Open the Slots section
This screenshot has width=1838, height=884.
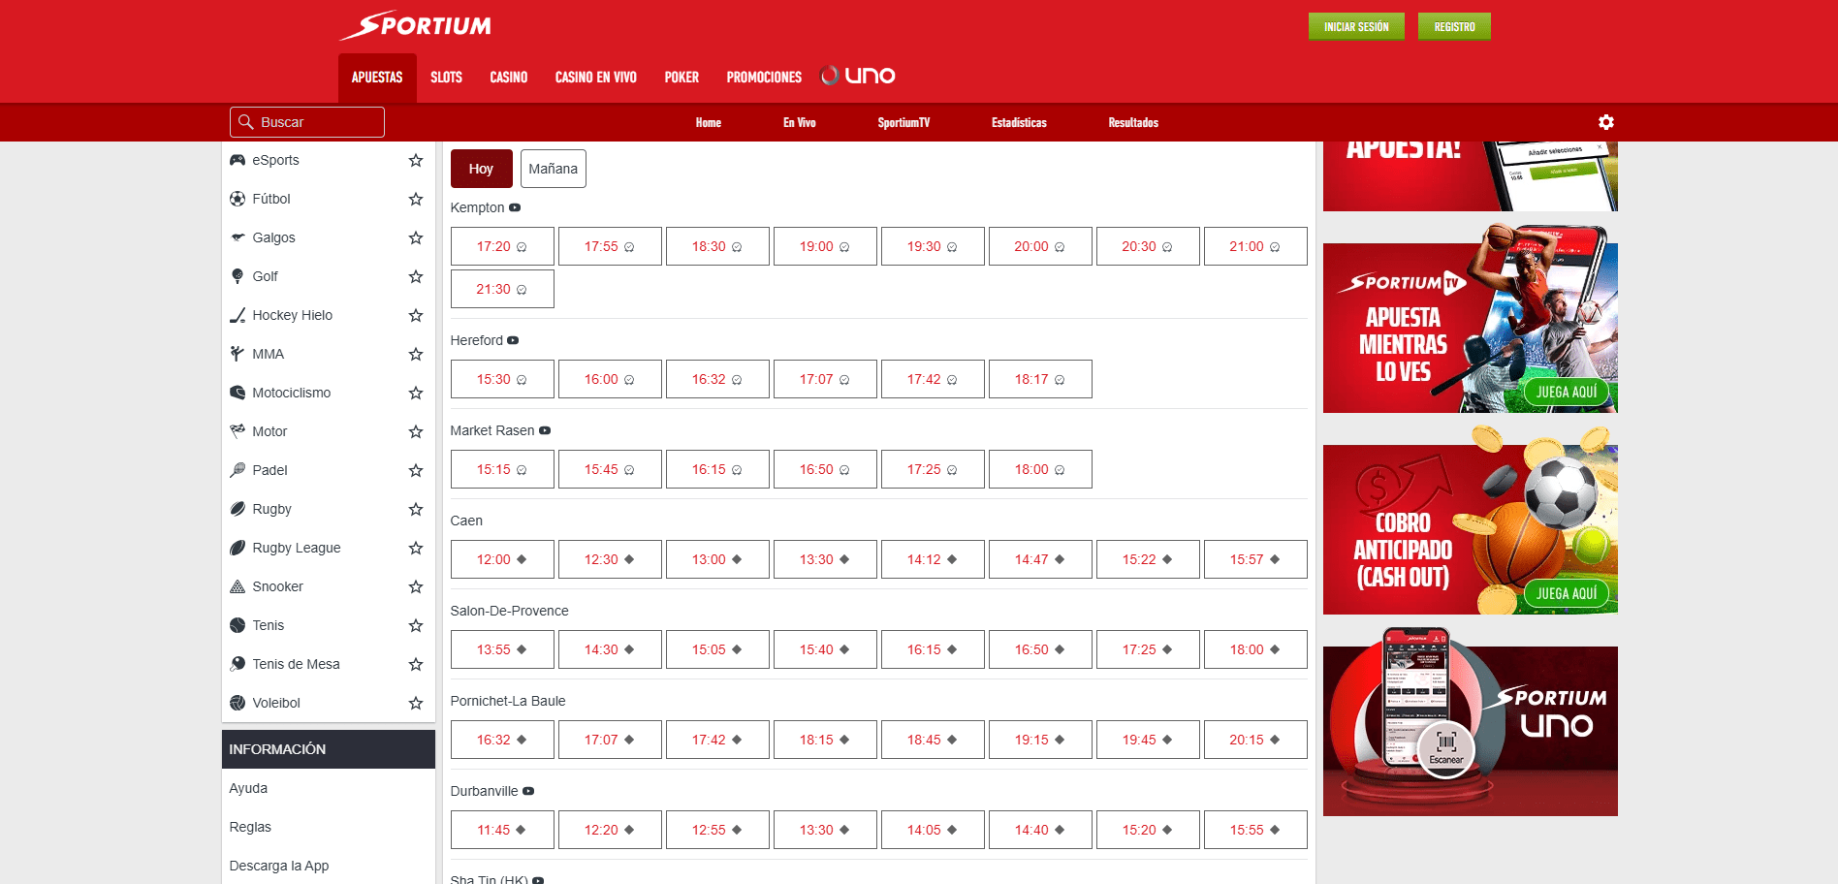pyautogui.click(x=446, y=78)
